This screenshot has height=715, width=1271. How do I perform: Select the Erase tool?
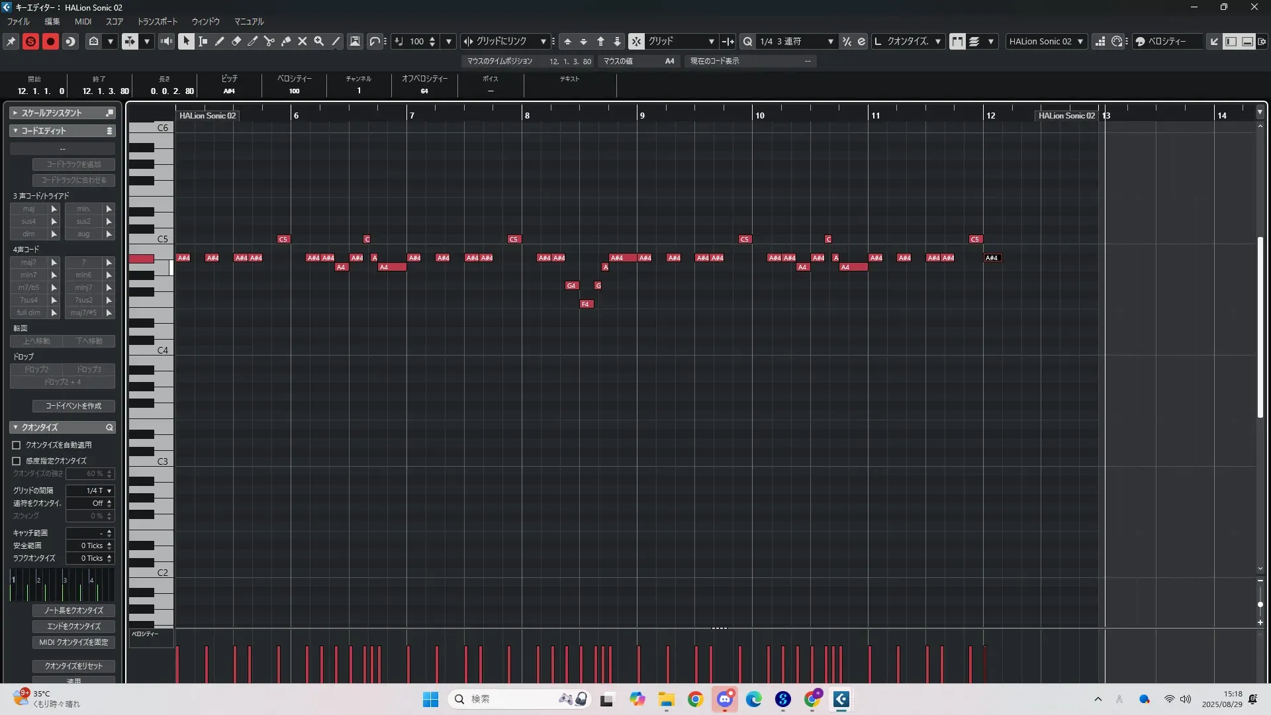236,41
